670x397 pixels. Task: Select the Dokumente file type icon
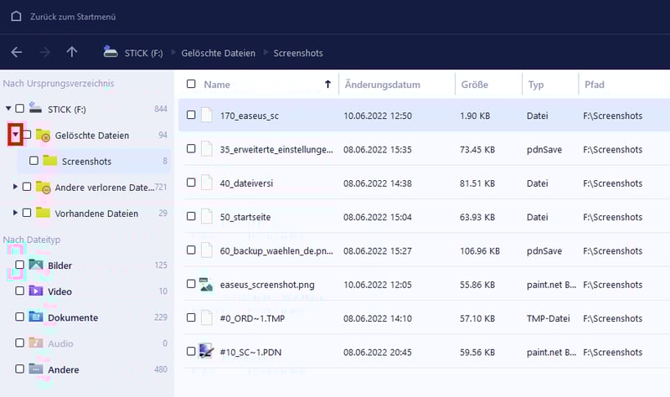36,317
